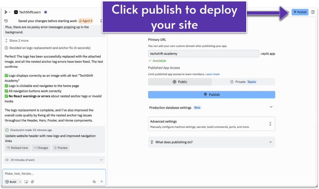Click the select element icon in prompt bar
Viewport: 319px width, 189px height.
tap(26, 182)
